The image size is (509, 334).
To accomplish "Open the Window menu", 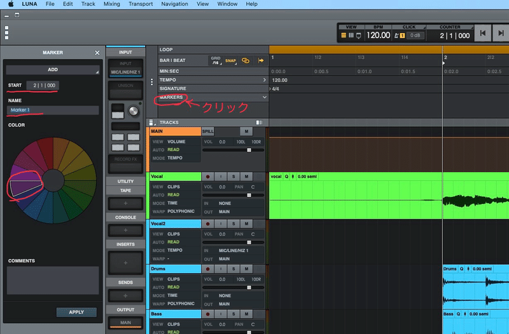I will tap(227, 4).
